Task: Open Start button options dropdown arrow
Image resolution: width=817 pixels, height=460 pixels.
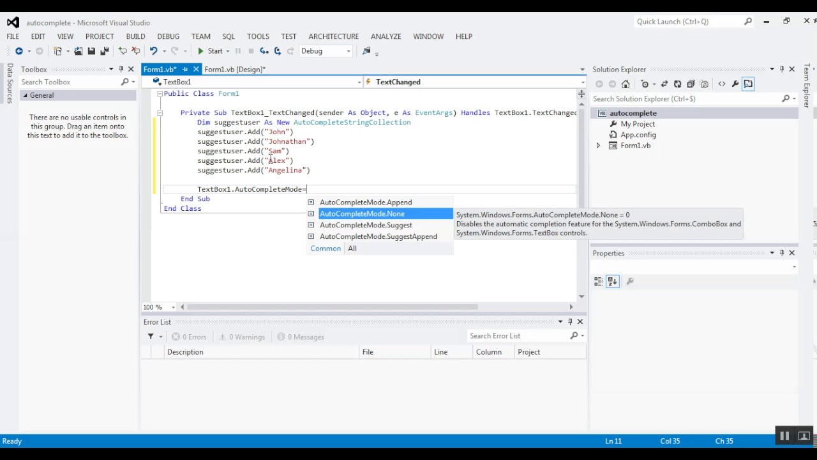Action: (x=228, y=51)
